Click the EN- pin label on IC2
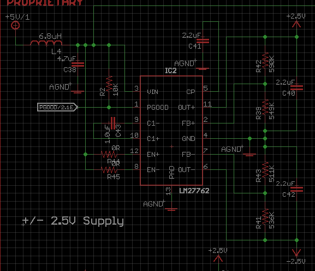This screenshot has height=271, width=315. click(153, 170)
